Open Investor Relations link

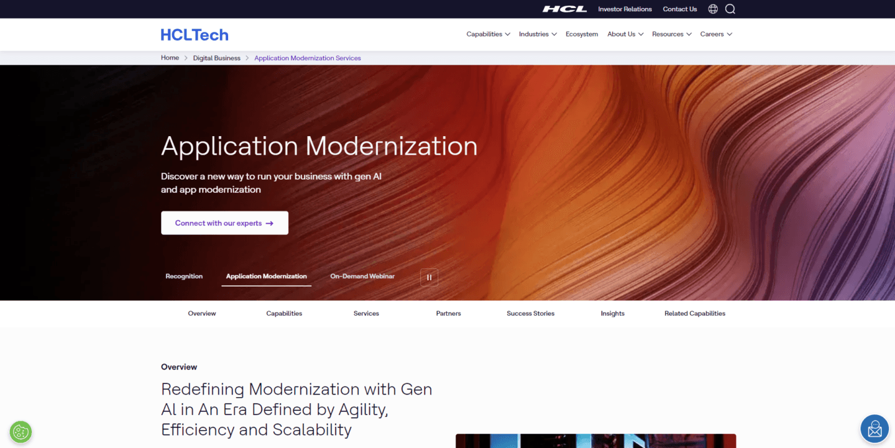pos(625,9)
